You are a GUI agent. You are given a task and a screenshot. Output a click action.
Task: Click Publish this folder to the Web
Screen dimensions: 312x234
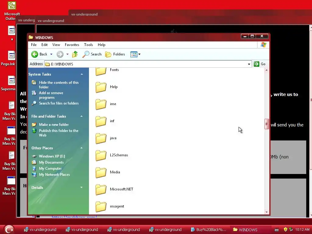point(59,133)
